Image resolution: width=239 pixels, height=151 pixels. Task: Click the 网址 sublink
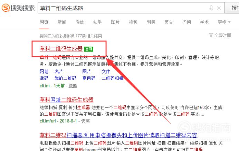[44, 72]
